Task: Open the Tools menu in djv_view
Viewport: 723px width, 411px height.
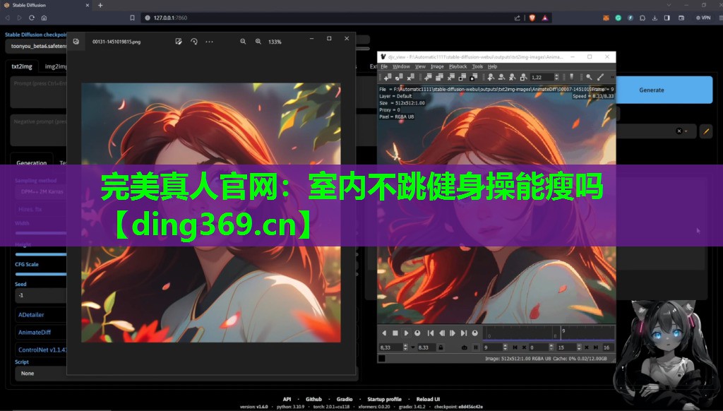Action: [x=477, y=66]
